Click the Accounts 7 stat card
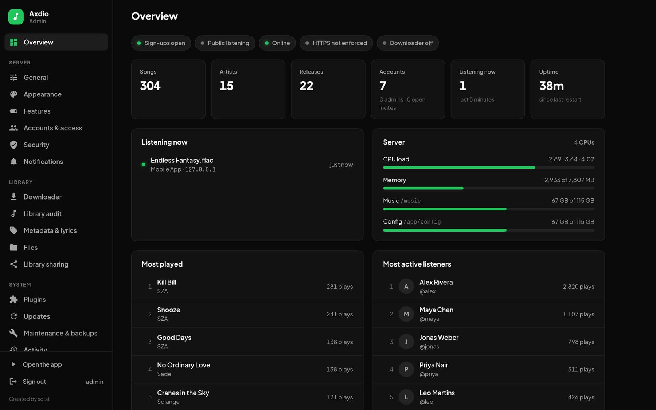The height and width of the screenshot is (410, 656). click(408, 89)
